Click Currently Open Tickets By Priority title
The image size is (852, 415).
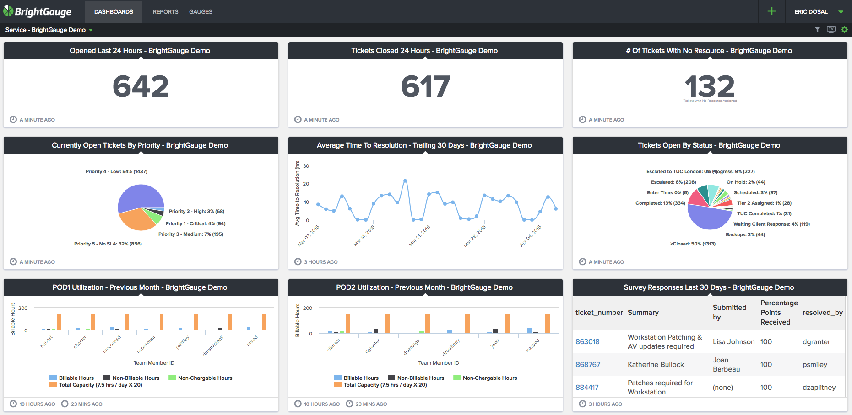[x=140, y=145]
